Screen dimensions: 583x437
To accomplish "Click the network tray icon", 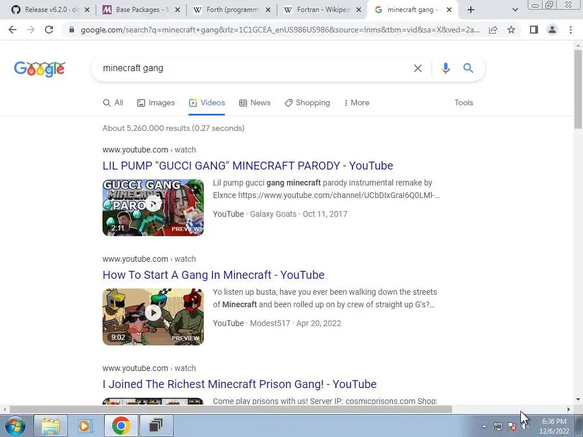I will [498, 426].
